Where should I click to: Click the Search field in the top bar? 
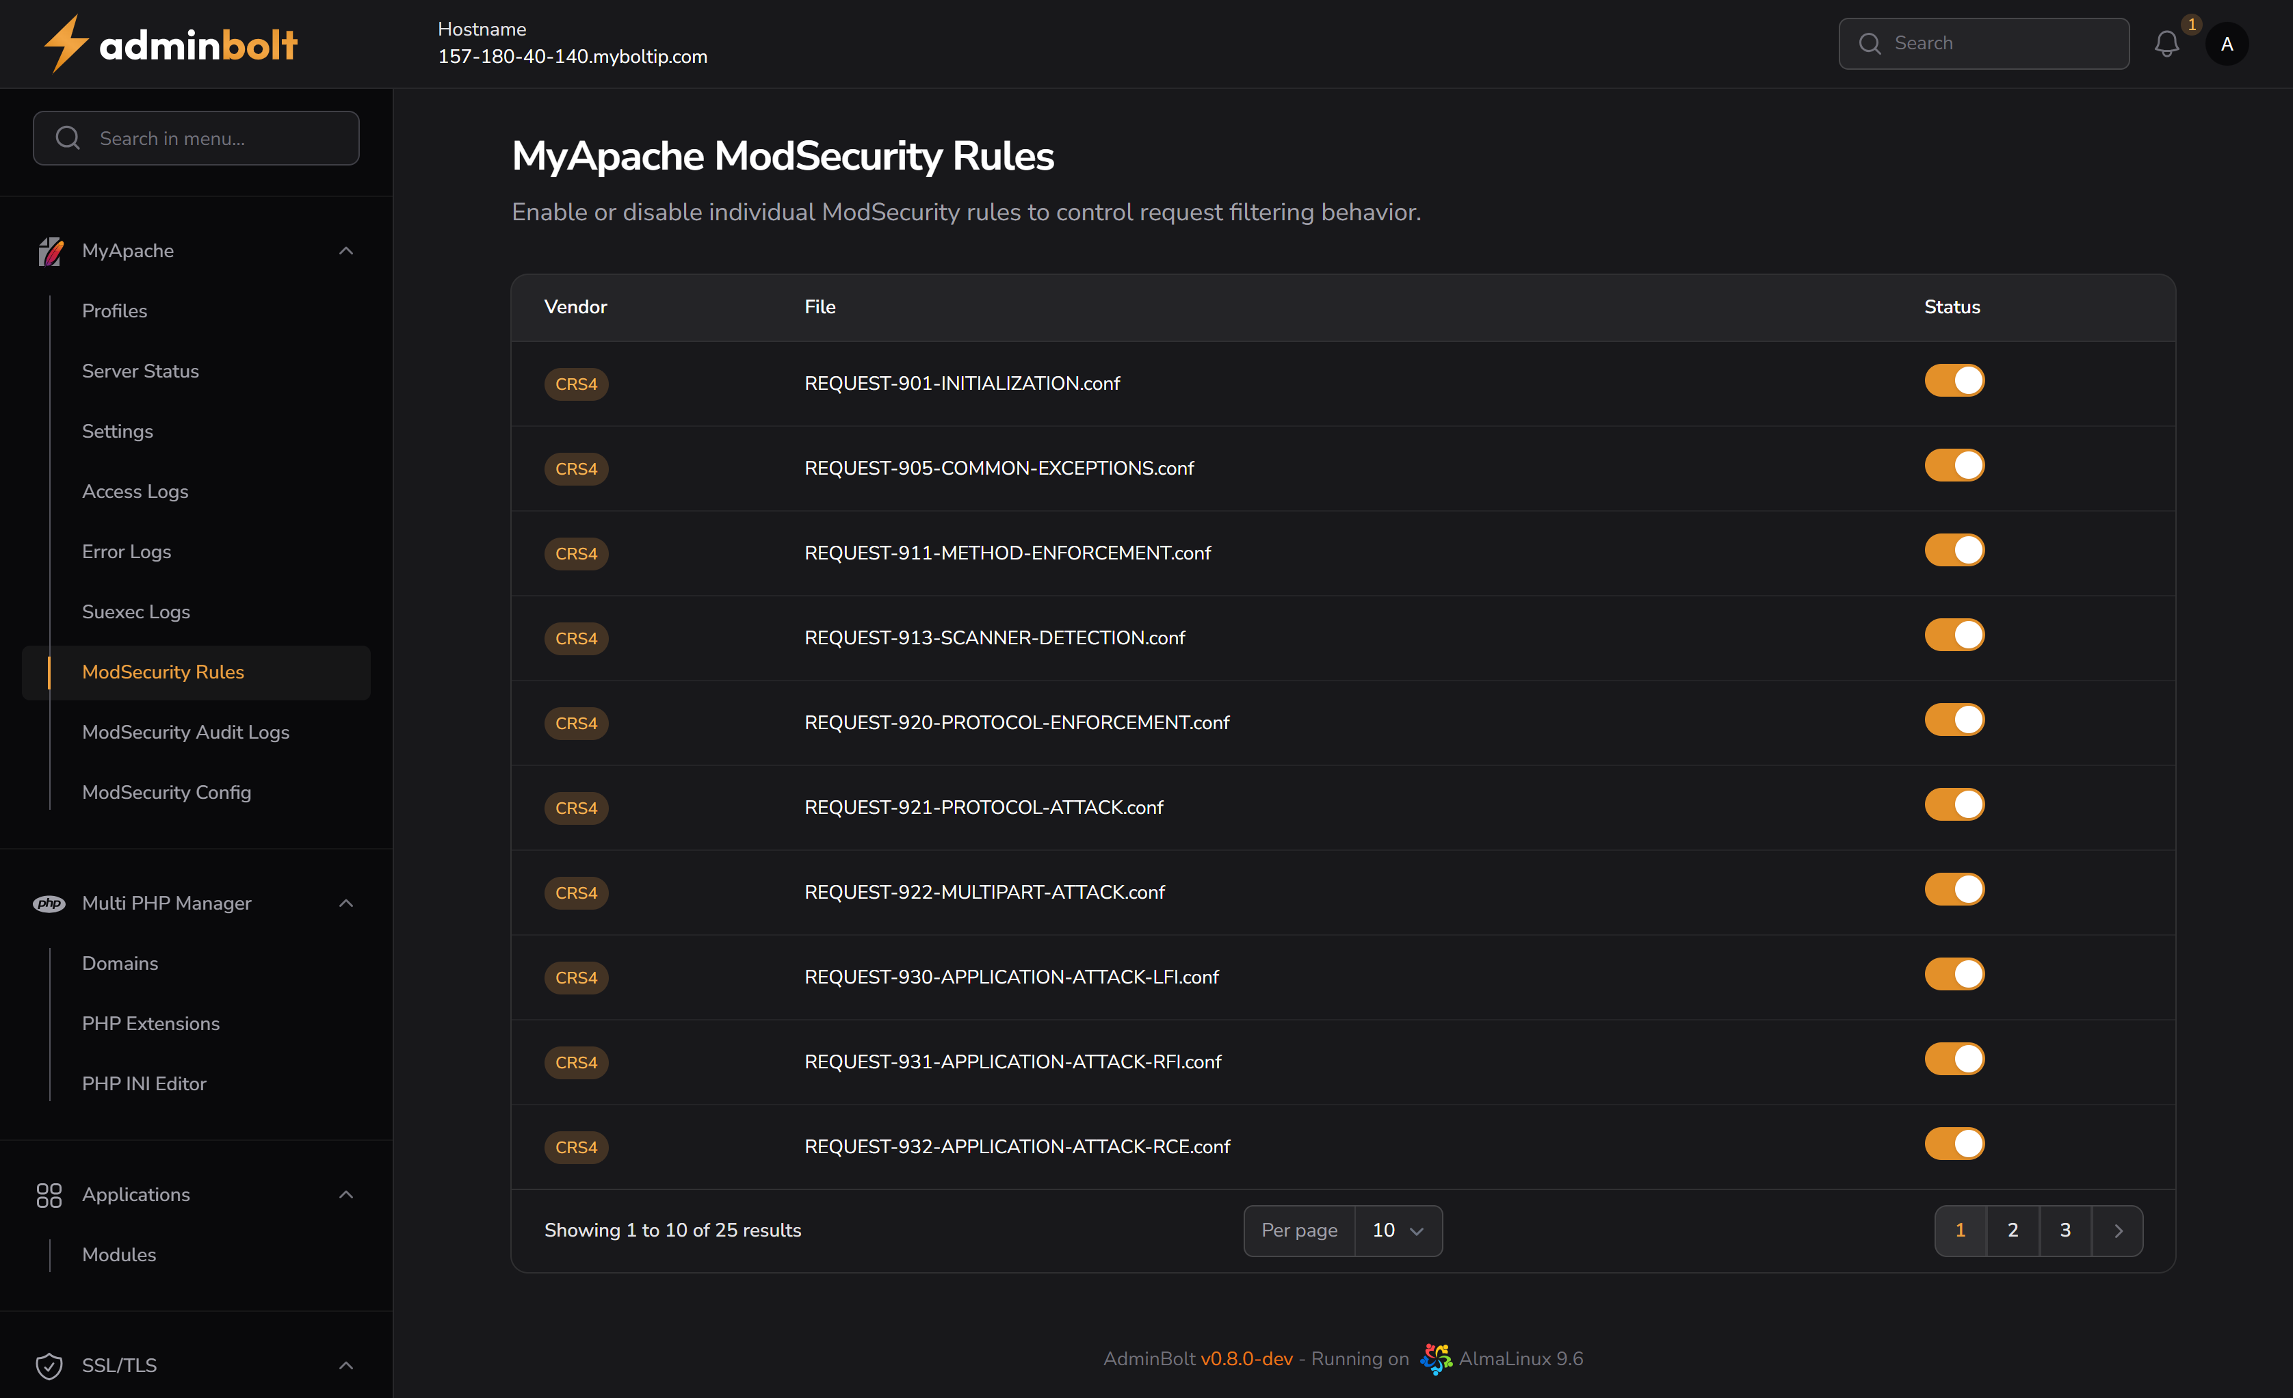tap(1983, 43)
